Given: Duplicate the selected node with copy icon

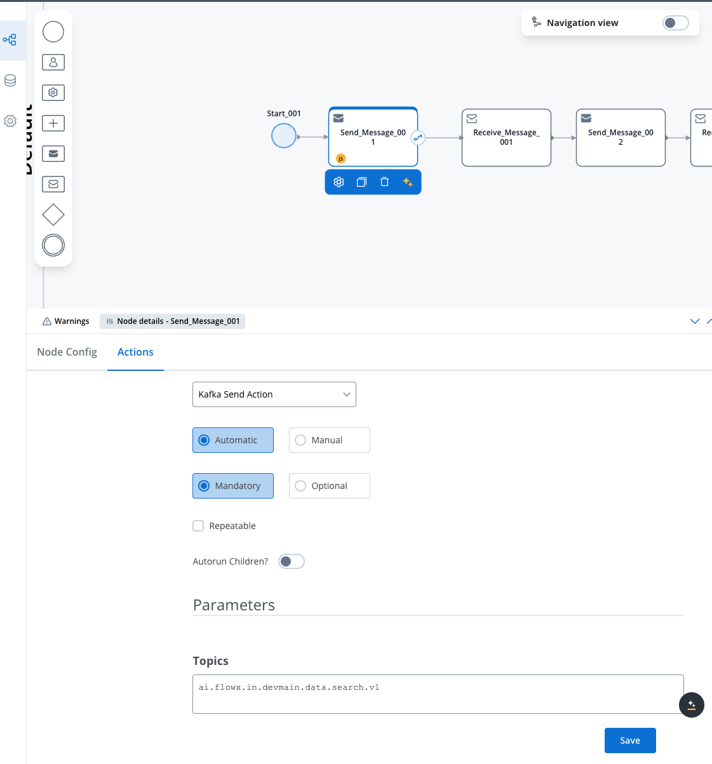Looking at the screenshot, I should tap(361, 182).
